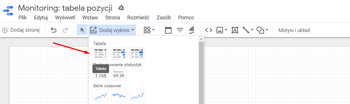
Task: Add a date range control
Action: [x=168, y=30]
